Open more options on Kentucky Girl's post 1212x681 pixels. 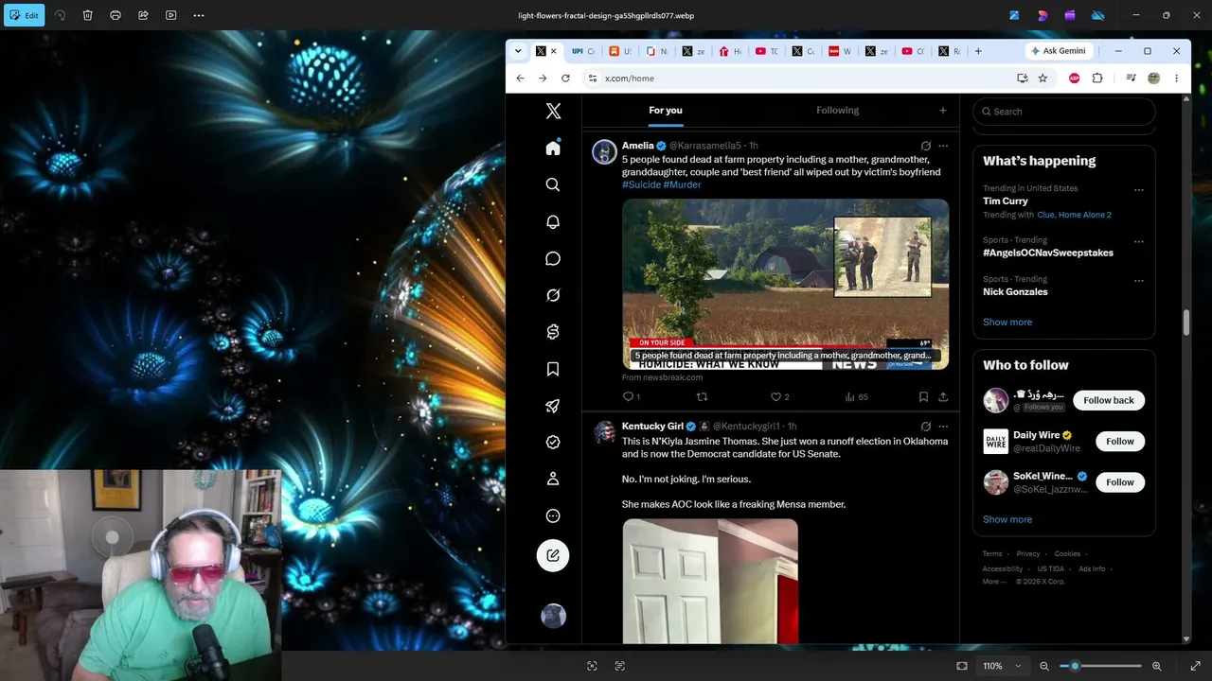(x=943, y=427)
